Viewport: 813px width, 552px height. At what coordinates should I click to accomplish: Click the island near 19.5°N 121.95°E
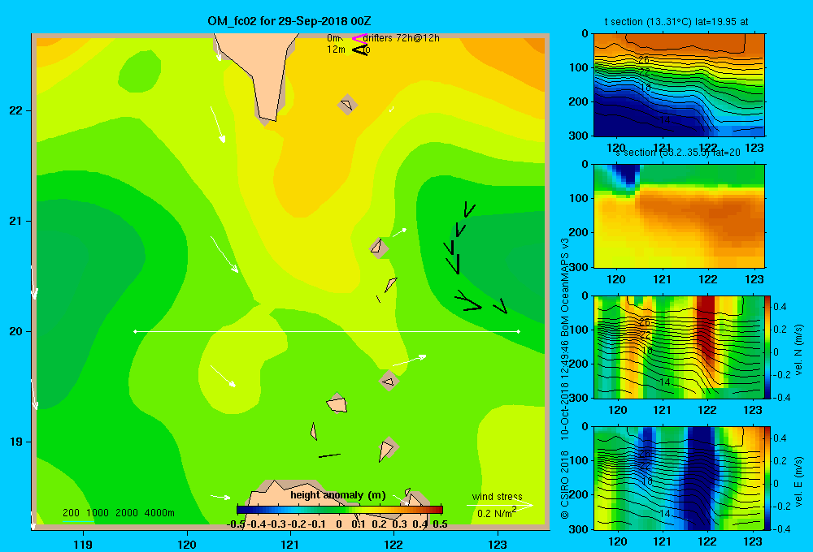[389, 381]
